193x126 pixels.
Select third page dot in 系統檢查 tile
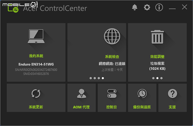pyautogui.click(x=99, y=78)
